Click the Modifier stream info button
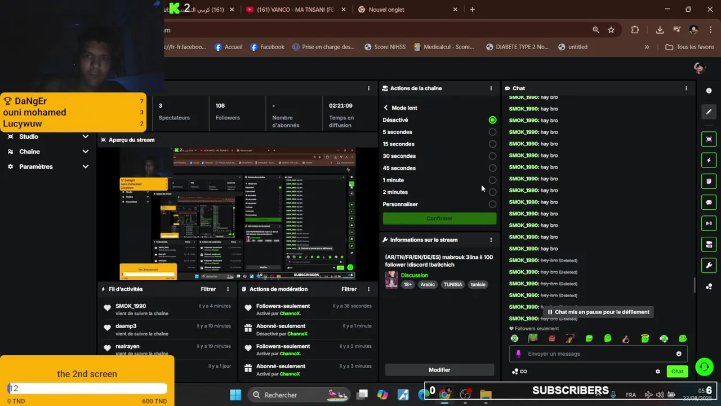The height and width of the screenshot is (406, 721). coord(439,370)
